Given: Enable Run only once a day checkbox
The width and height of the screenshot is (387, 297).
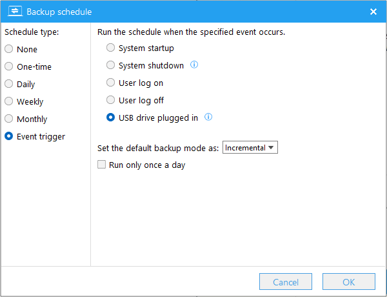Looking at the screenshot, I should (101, 165).
